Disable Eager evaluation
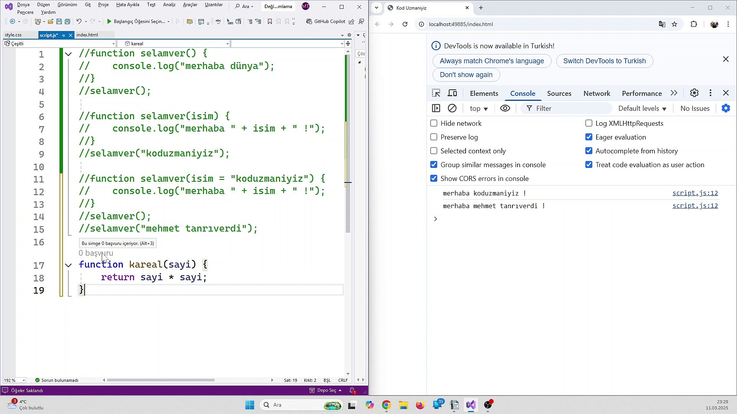Screen dimensions: 737x414 coord(589,137)
